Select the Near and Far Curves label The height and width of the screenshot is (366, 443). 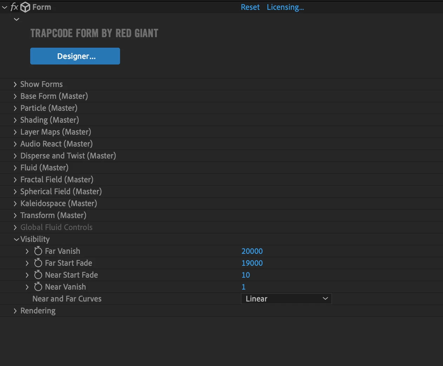tap(67, 299)
